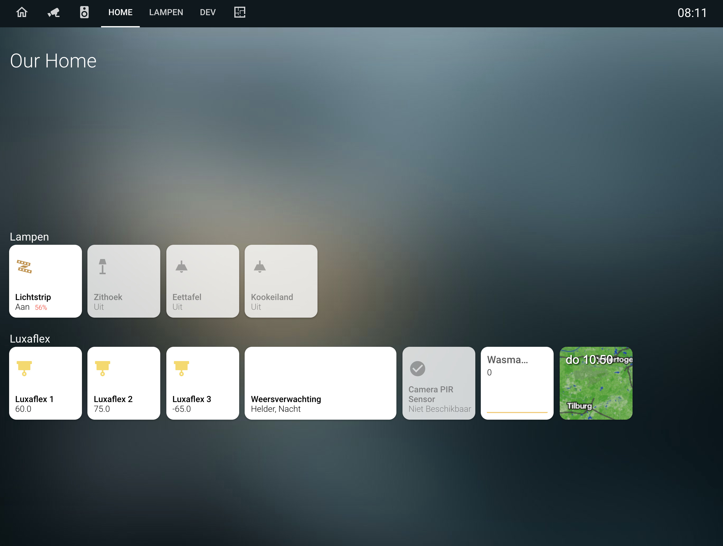Switch to the LAMPEN tab
Screen dimensions: 723x546
[x=166, y=12]
